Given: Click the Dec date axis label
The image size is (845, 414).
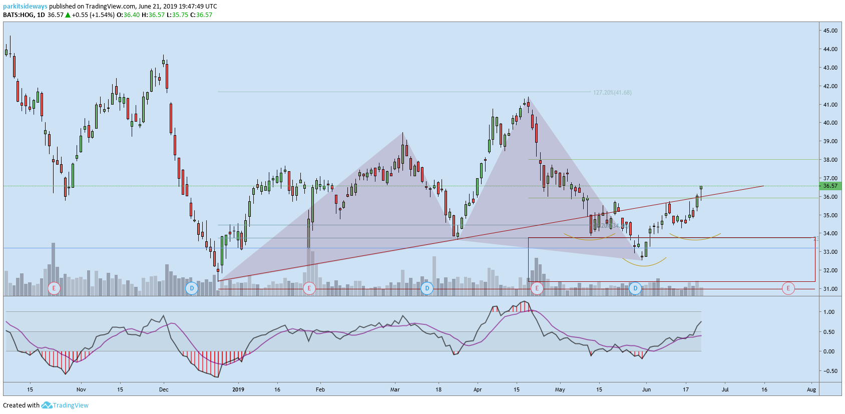Looking at the screenshot, I should [164, 389].
